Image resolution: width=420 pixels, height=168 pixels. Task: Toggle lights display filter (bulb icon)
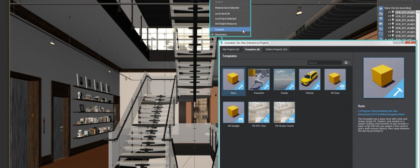pyautogui.click(x=381, y=18)
